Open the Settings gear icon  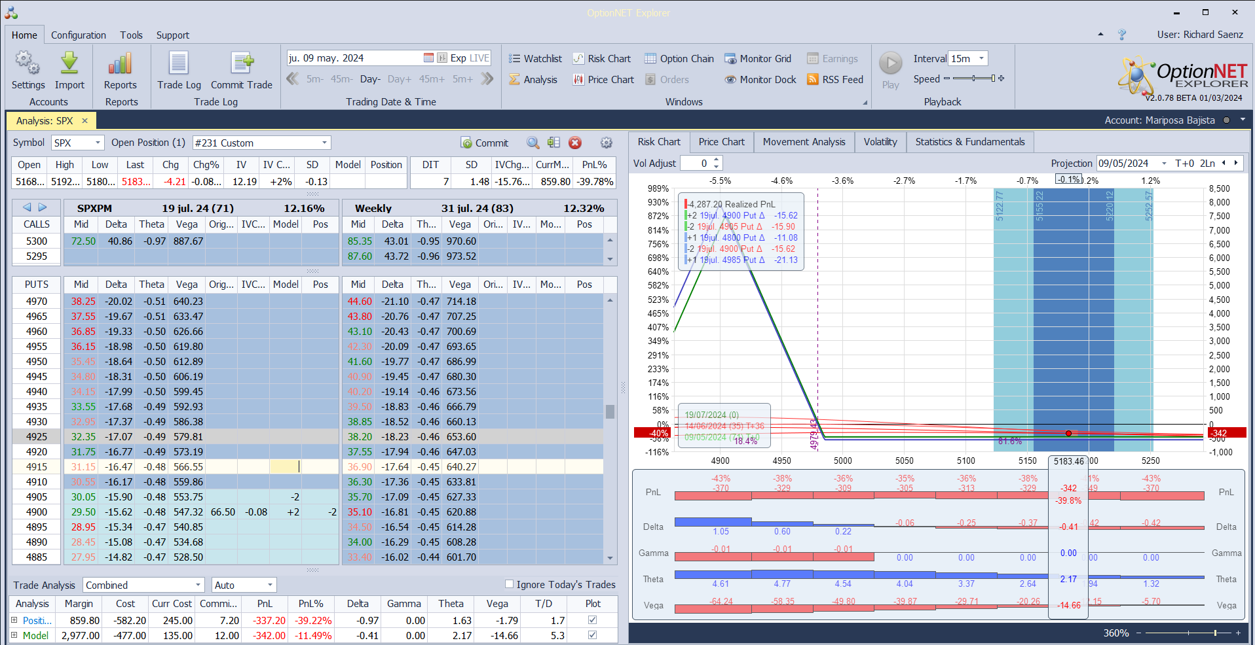28,63
